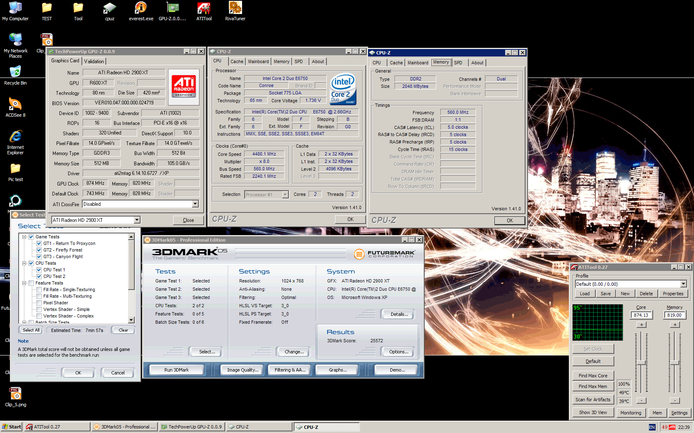
Task: Check the Pixel Shader test
Action: pyautogui.click(x=39, y=303)
